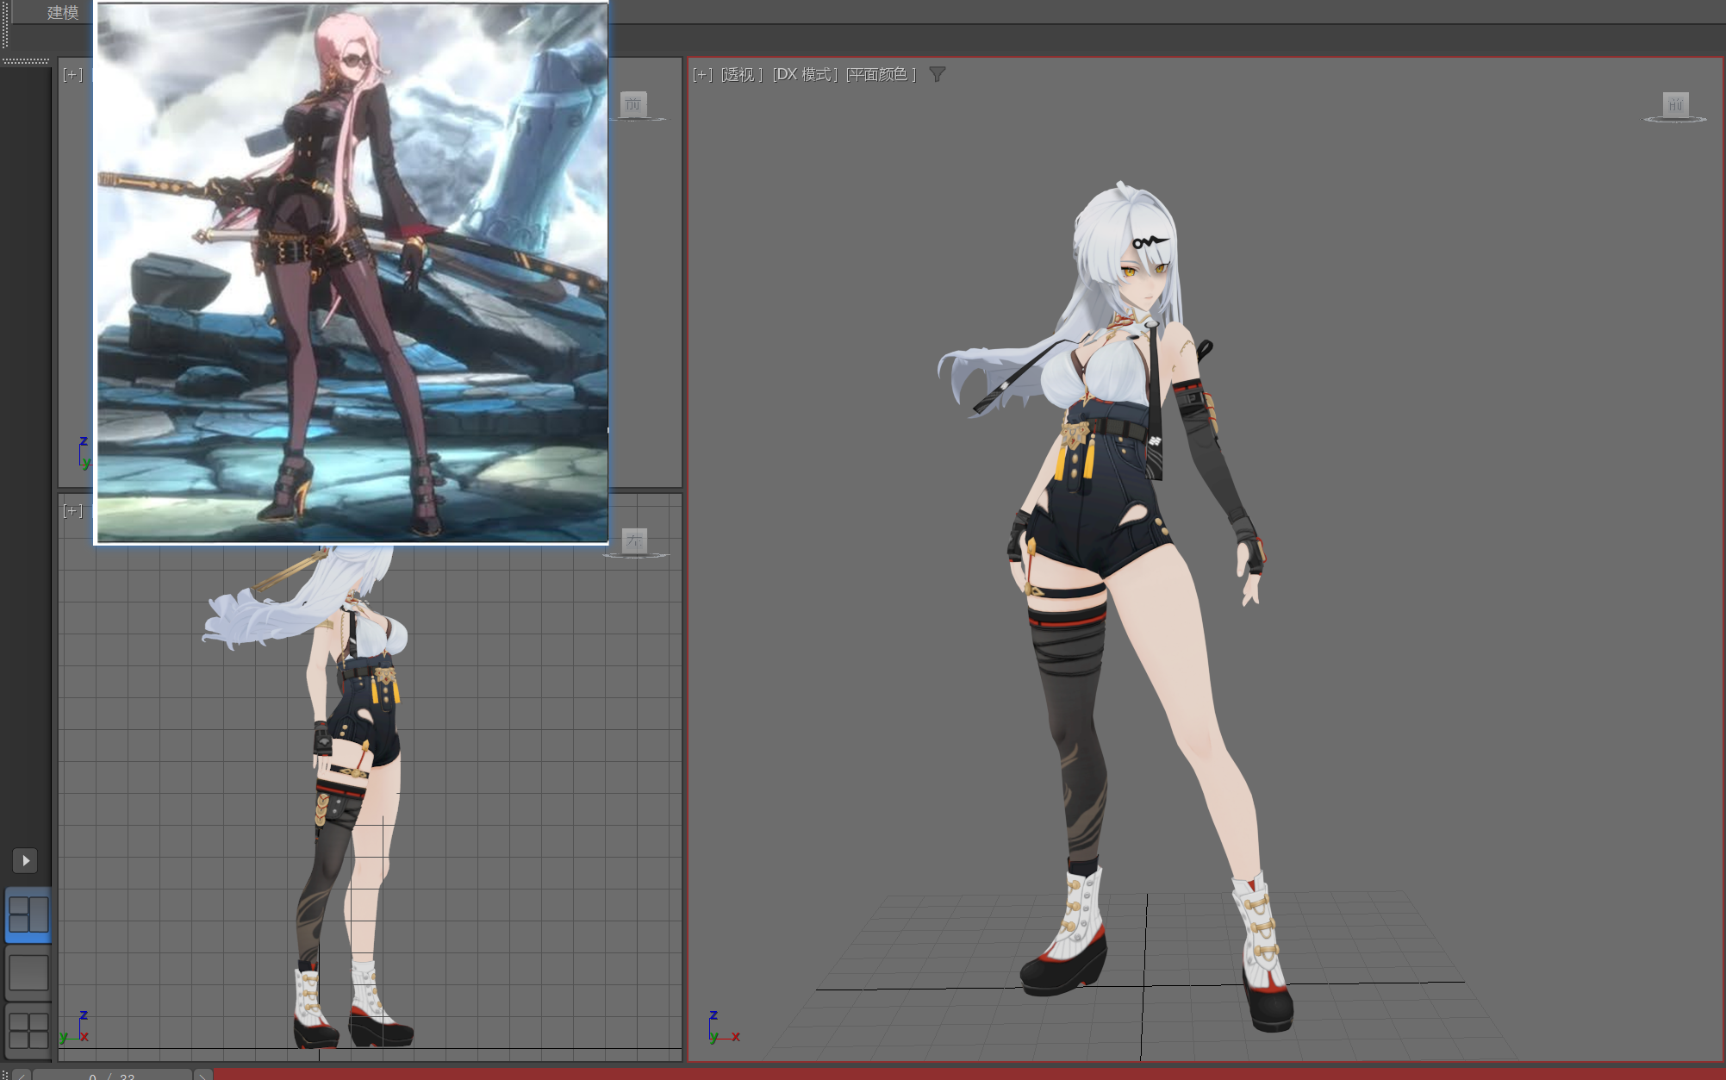This screenshot has width=1726, height=1080.
Task: Open the 建模 ribbon tab
Action: click(62, 12)
